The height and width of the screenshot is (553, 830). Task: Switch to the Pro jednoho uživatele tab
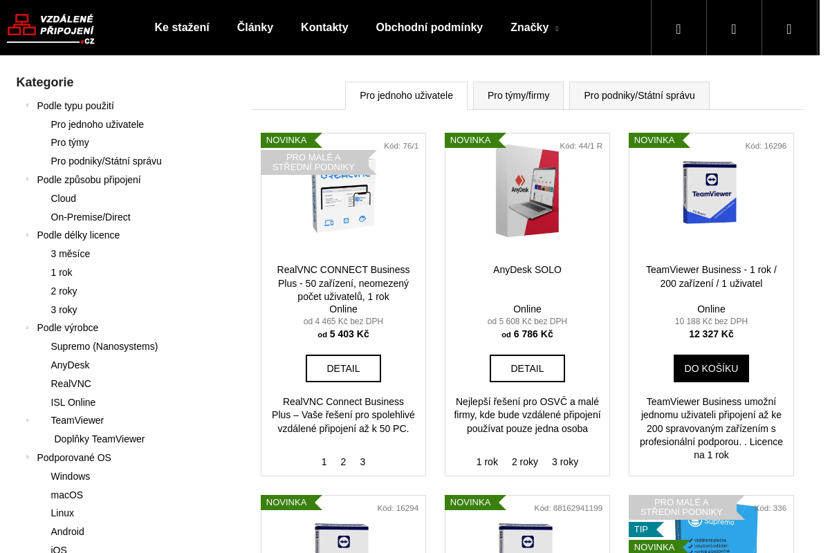tap(406, 95)
